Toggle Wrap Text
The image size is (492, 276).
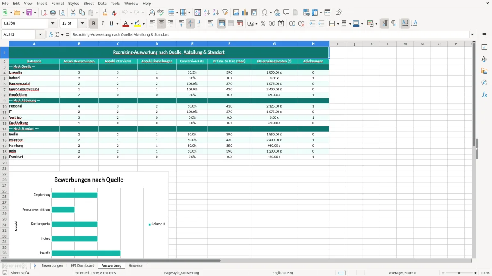tap(211, 24)
